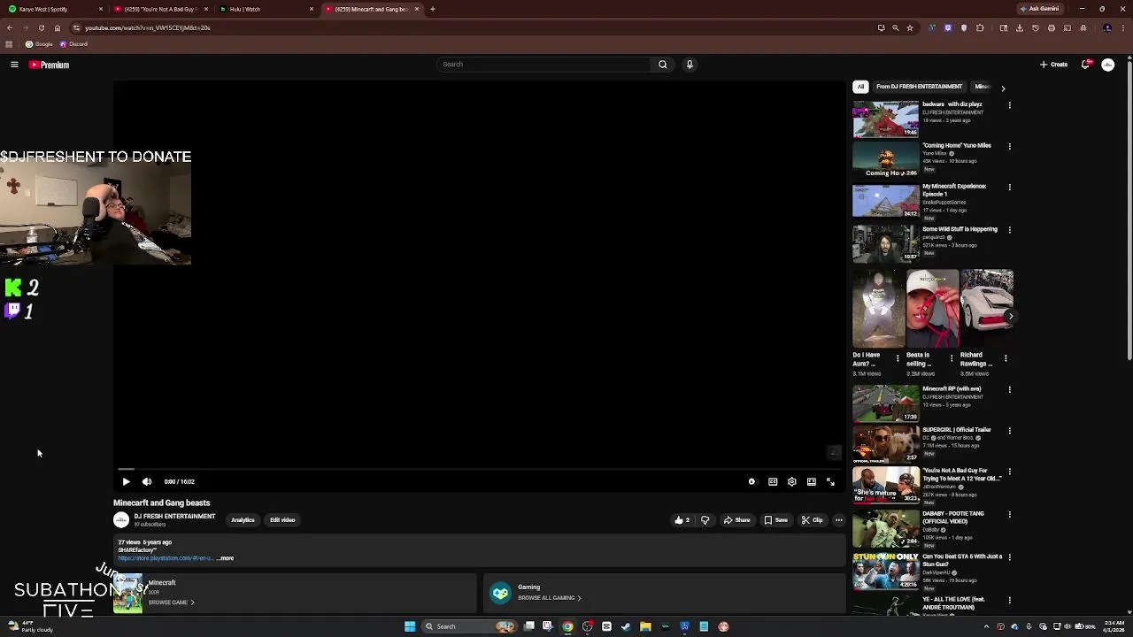Open YouTube account avatar menu

click(x=1107, y=65)
